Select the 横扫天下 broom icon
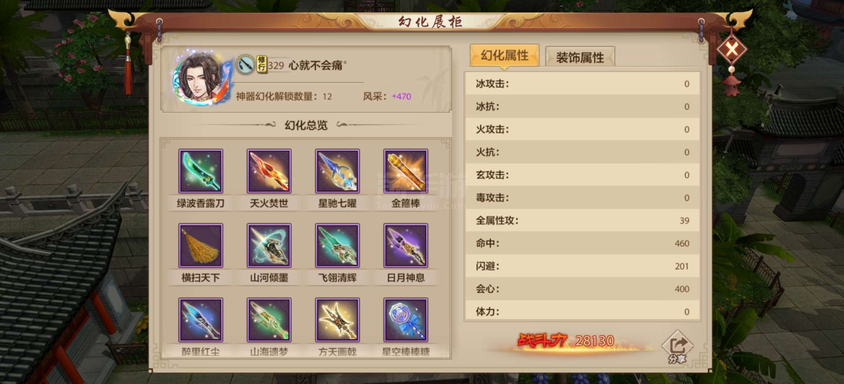Screen dimensions: 844x384 [201, 245]
